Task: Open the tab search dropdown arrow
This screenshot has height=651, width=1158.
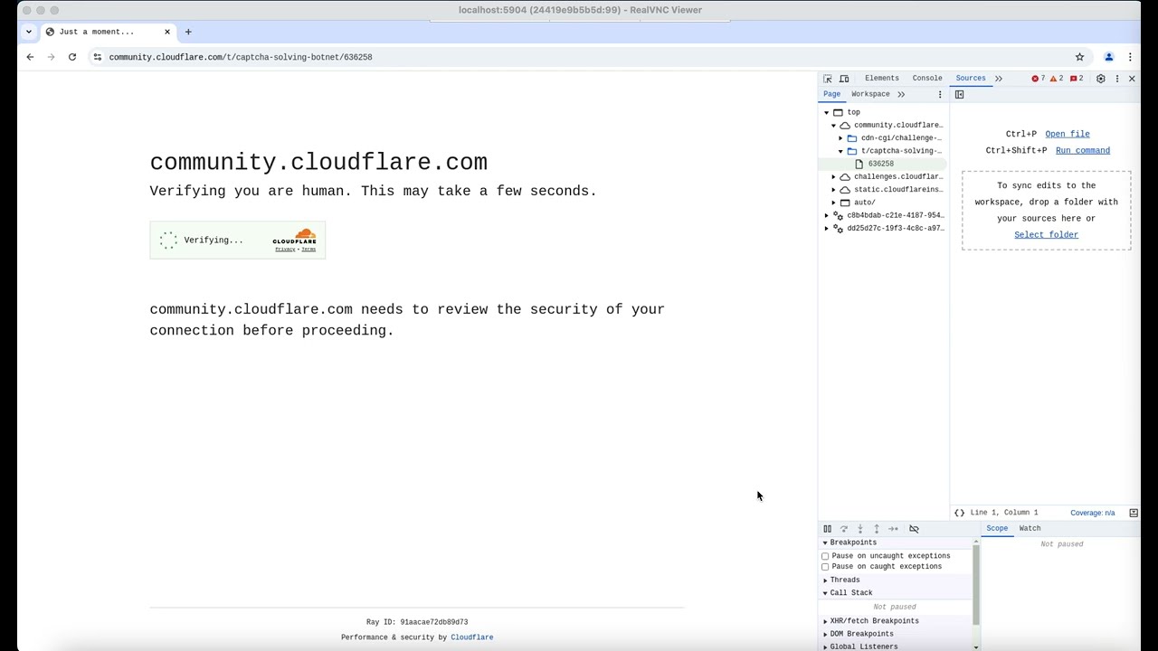Action: tap(29, 32)
